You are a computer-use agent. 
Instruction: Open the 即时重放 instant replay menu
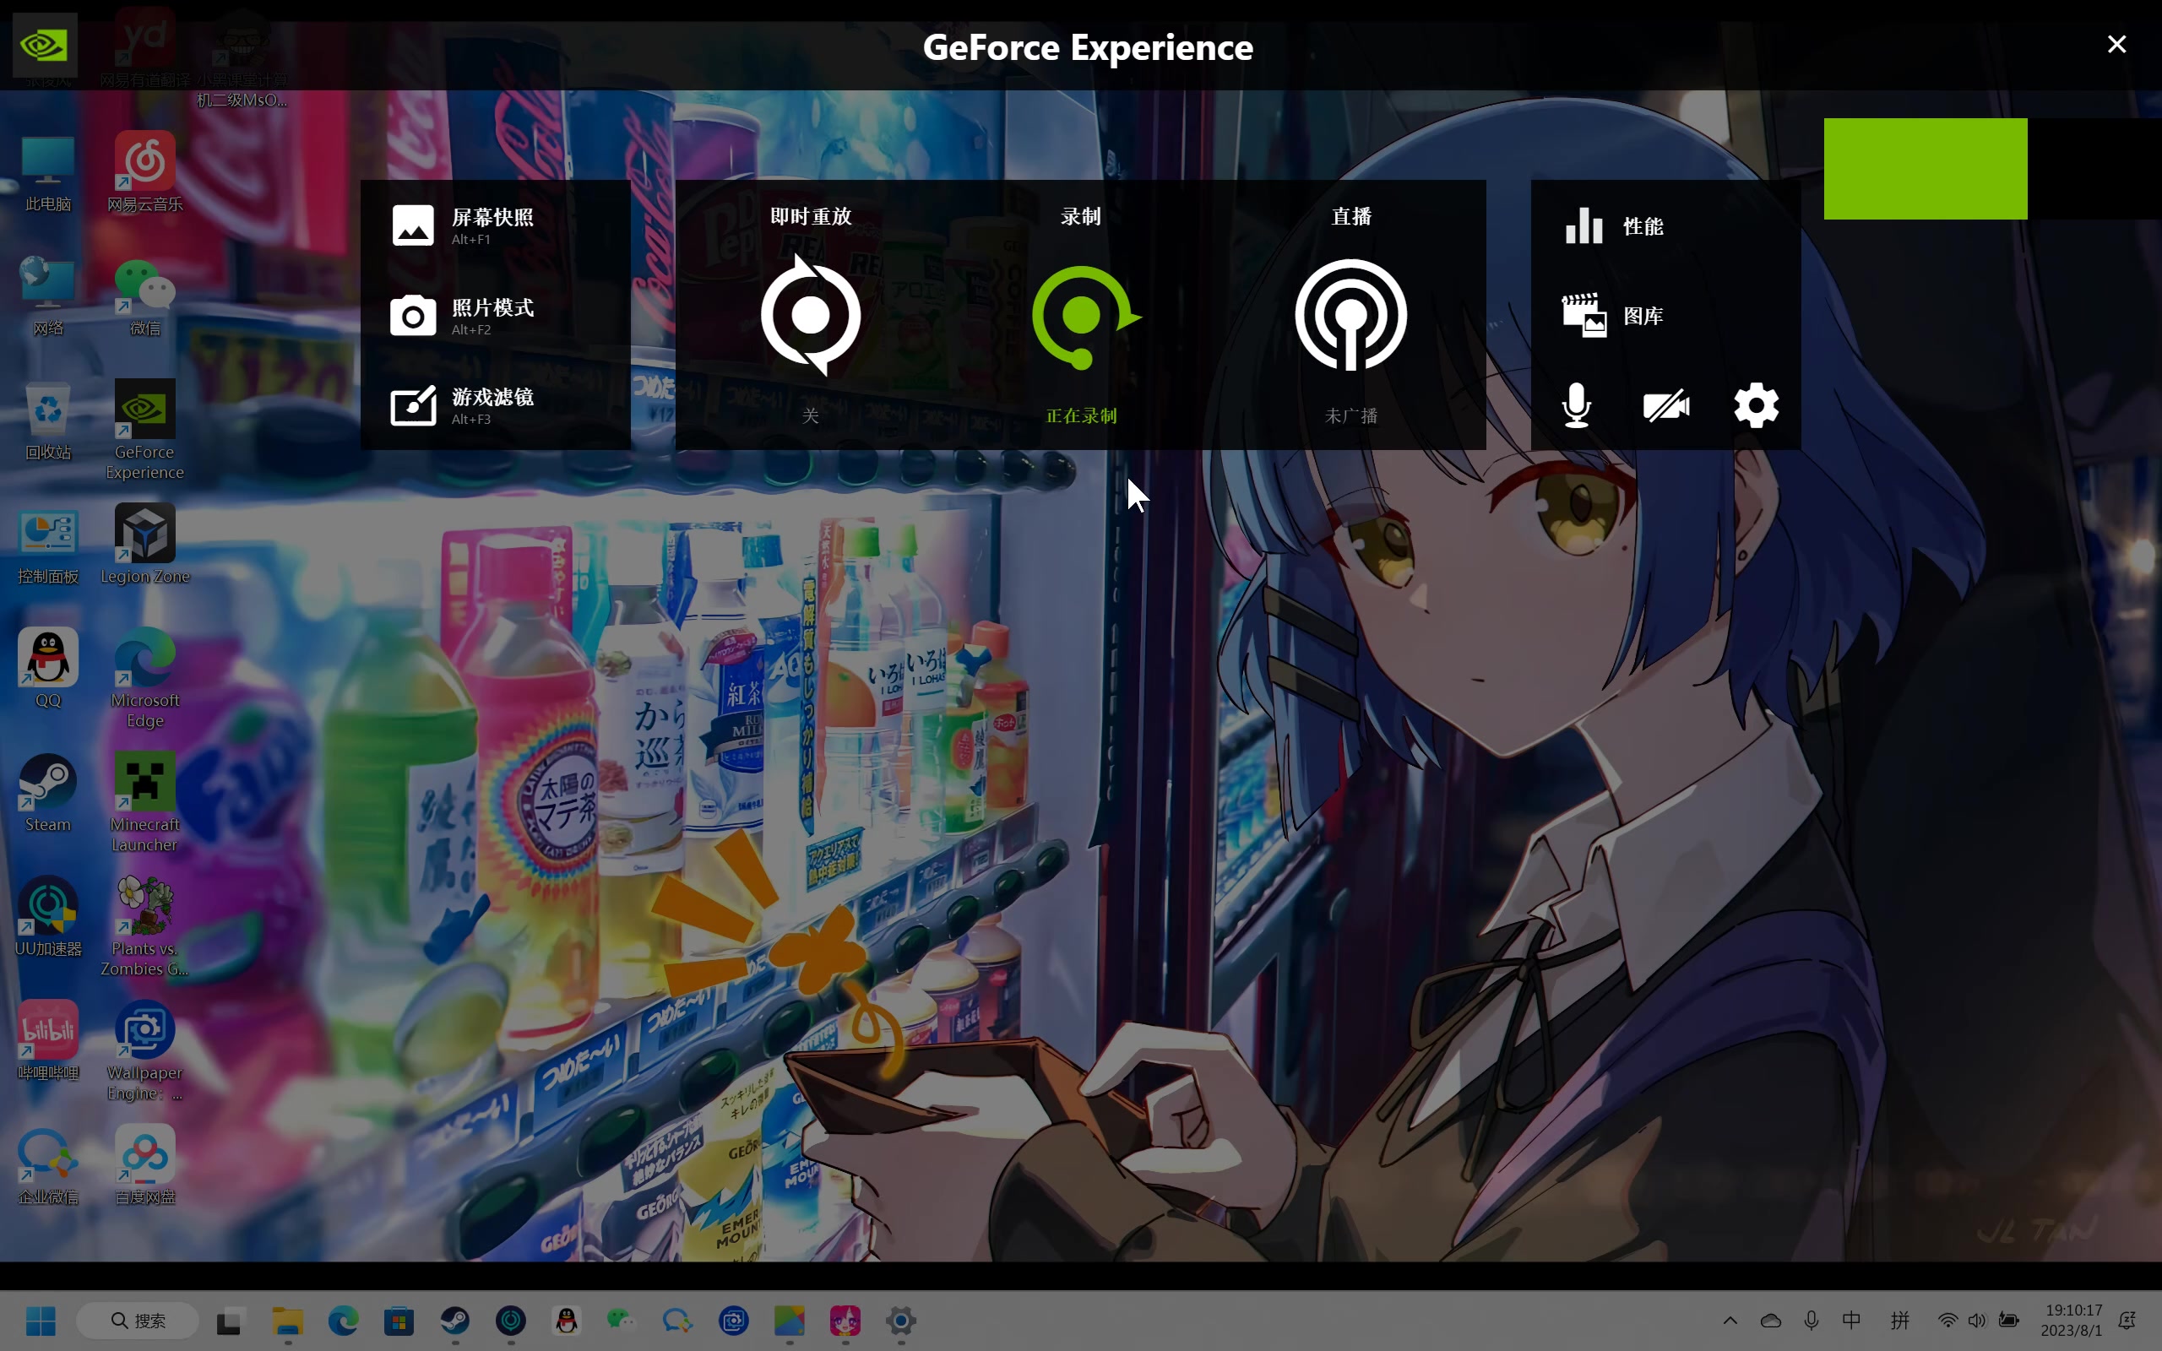click(x=810, y=314)
